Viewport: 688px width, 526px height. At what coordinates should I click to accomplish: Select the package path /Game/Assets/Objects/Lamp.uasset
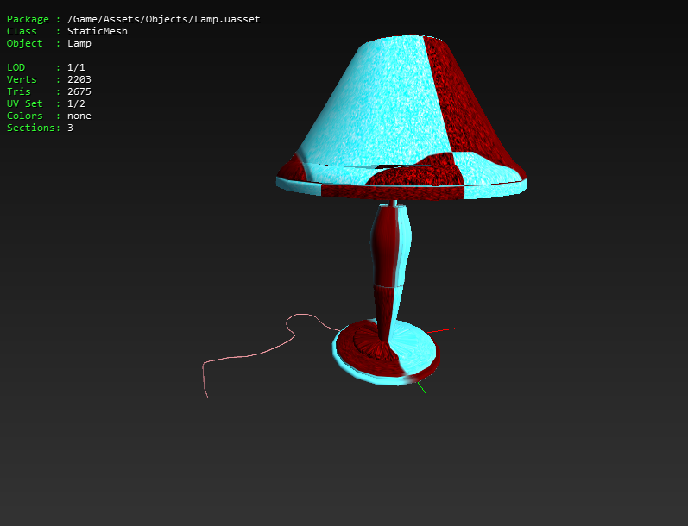click(x=164, y=19)
